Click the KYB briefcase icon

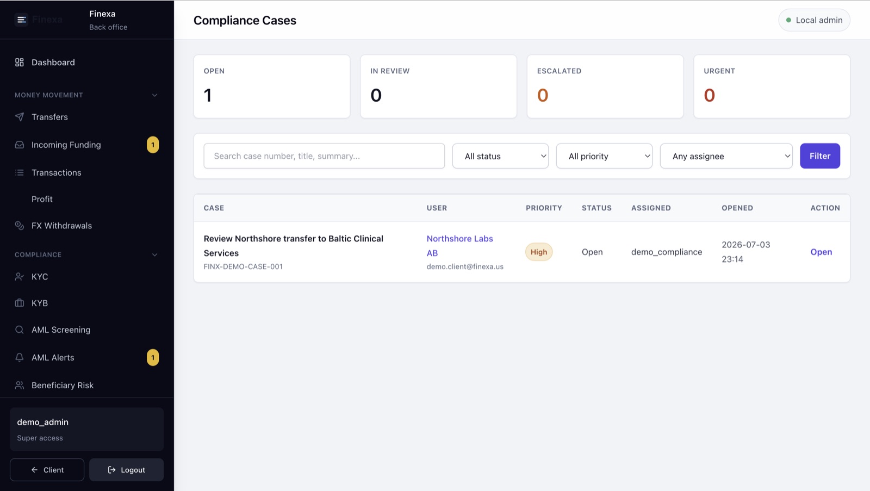[x=20, y=303]
